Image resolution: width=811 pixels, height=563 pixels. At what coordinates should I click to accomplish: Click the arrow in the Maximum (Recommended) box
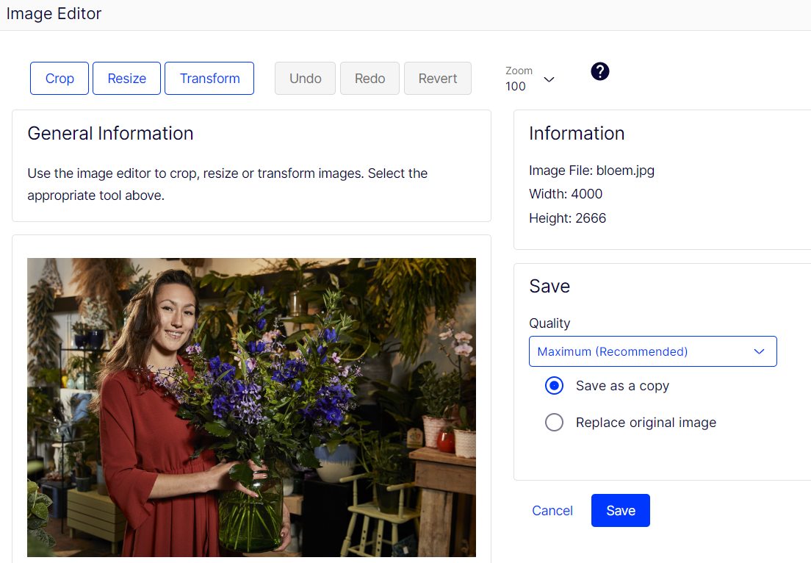click(760, 351)
